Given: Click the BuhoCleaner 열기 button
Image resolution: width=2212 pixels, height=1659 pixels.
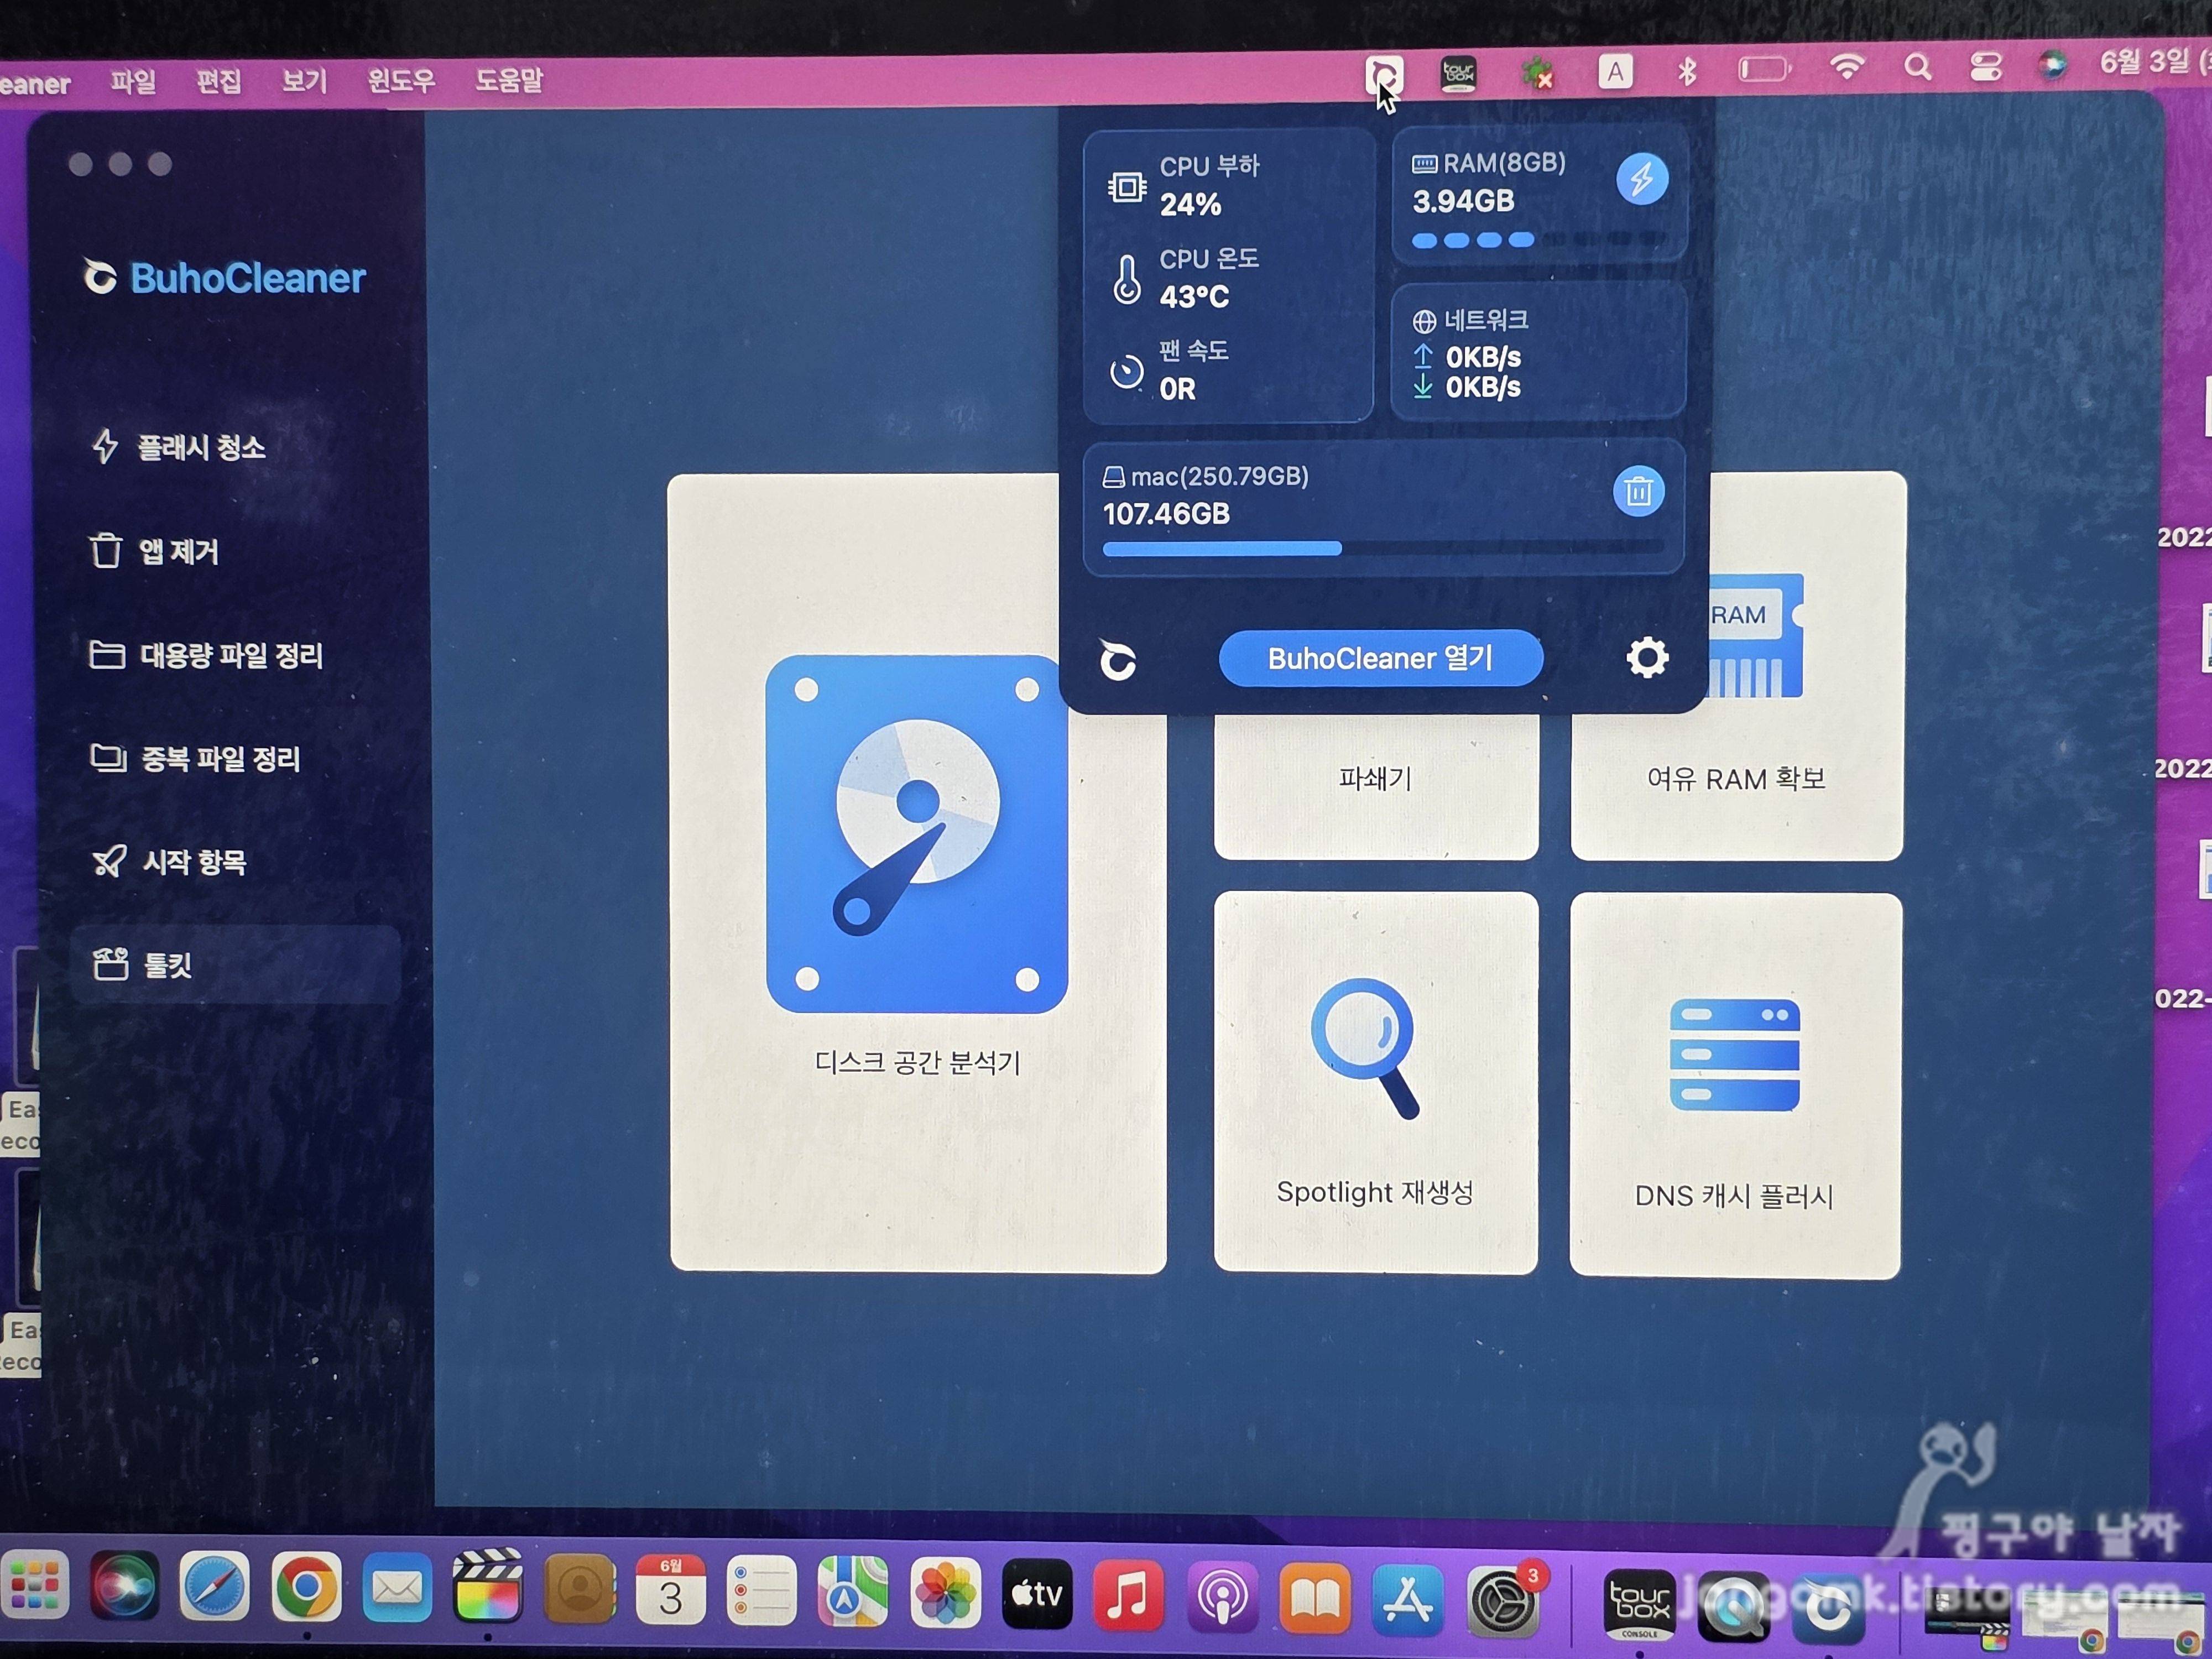Looking at the screenshot, I should [x=1380, y=658].
